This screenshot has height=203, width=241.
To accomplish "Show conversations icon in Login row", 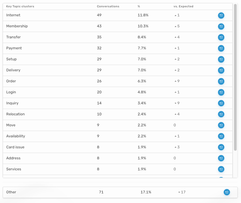I will [221, 92].
